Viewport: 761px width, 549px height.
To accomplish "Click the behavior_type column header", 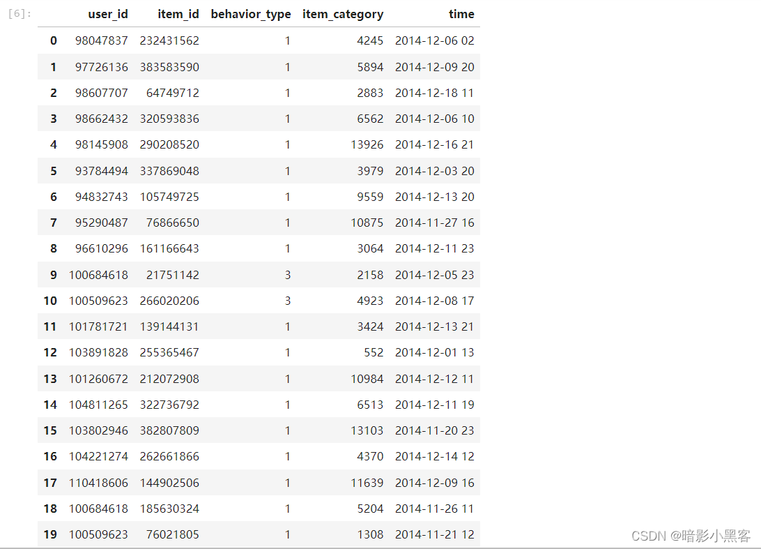I will click(251, 15).
